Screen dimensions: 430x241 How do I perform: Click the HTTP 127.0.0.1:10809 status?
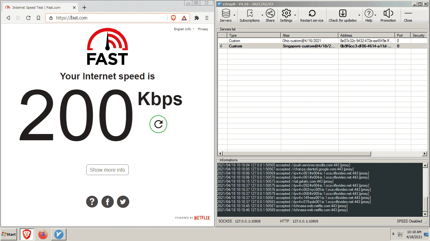point(299,221)
